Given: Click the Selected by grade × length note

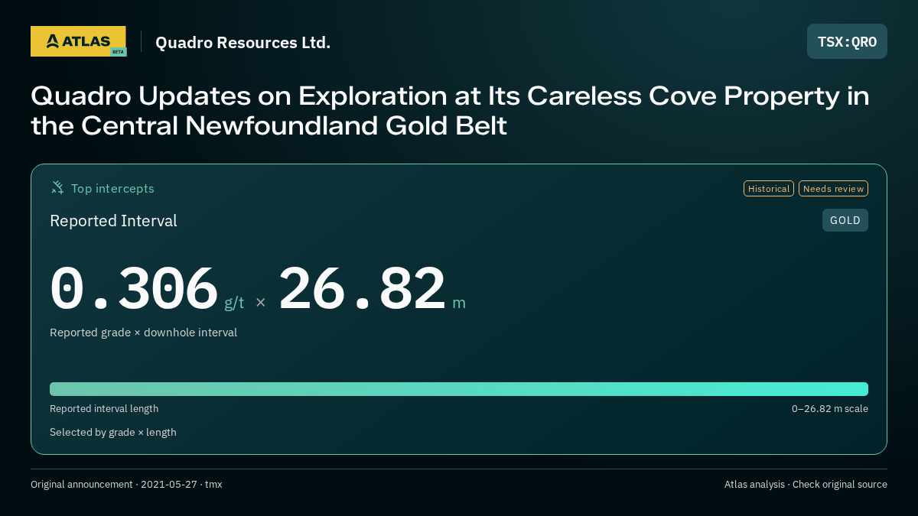Looking at the screenshot, I should 113,432.
